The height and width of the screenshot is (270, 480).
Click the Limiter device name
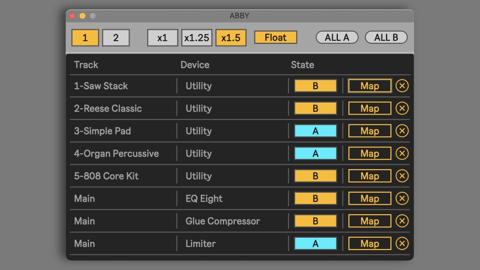(201, 243)
